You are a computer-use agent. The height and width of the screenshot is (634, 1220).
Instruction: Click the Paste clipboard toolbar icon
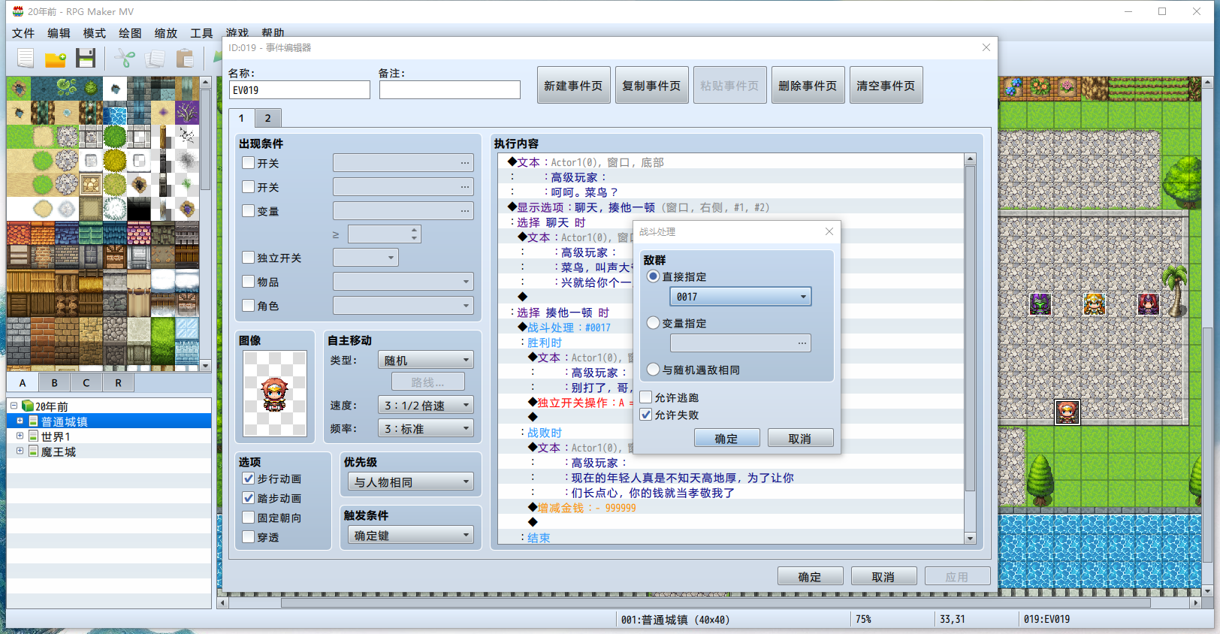point(185,59)
